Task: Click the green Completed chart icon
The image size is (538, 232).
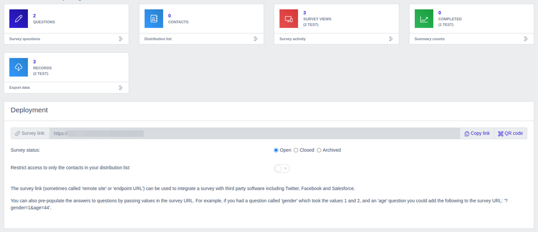Action: [x=424, y=19]
